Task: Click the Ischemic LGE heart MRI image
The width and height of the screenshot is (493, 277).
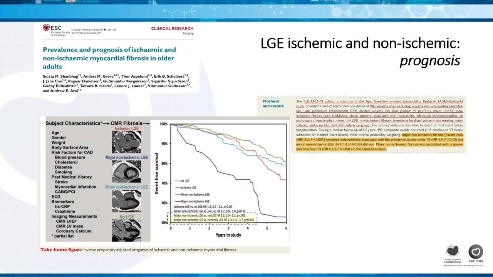Action: click(x=126, y=142)
